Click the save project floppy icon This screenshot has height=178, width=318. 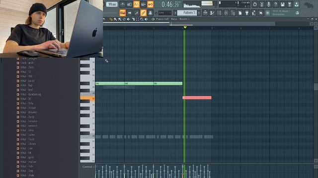pyautogui.click(x=283, y=4)
